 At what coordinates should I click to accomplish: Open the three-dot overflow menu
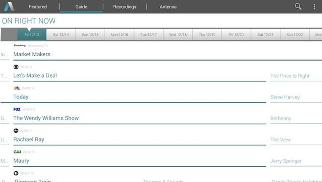click(x=315, y=7)
